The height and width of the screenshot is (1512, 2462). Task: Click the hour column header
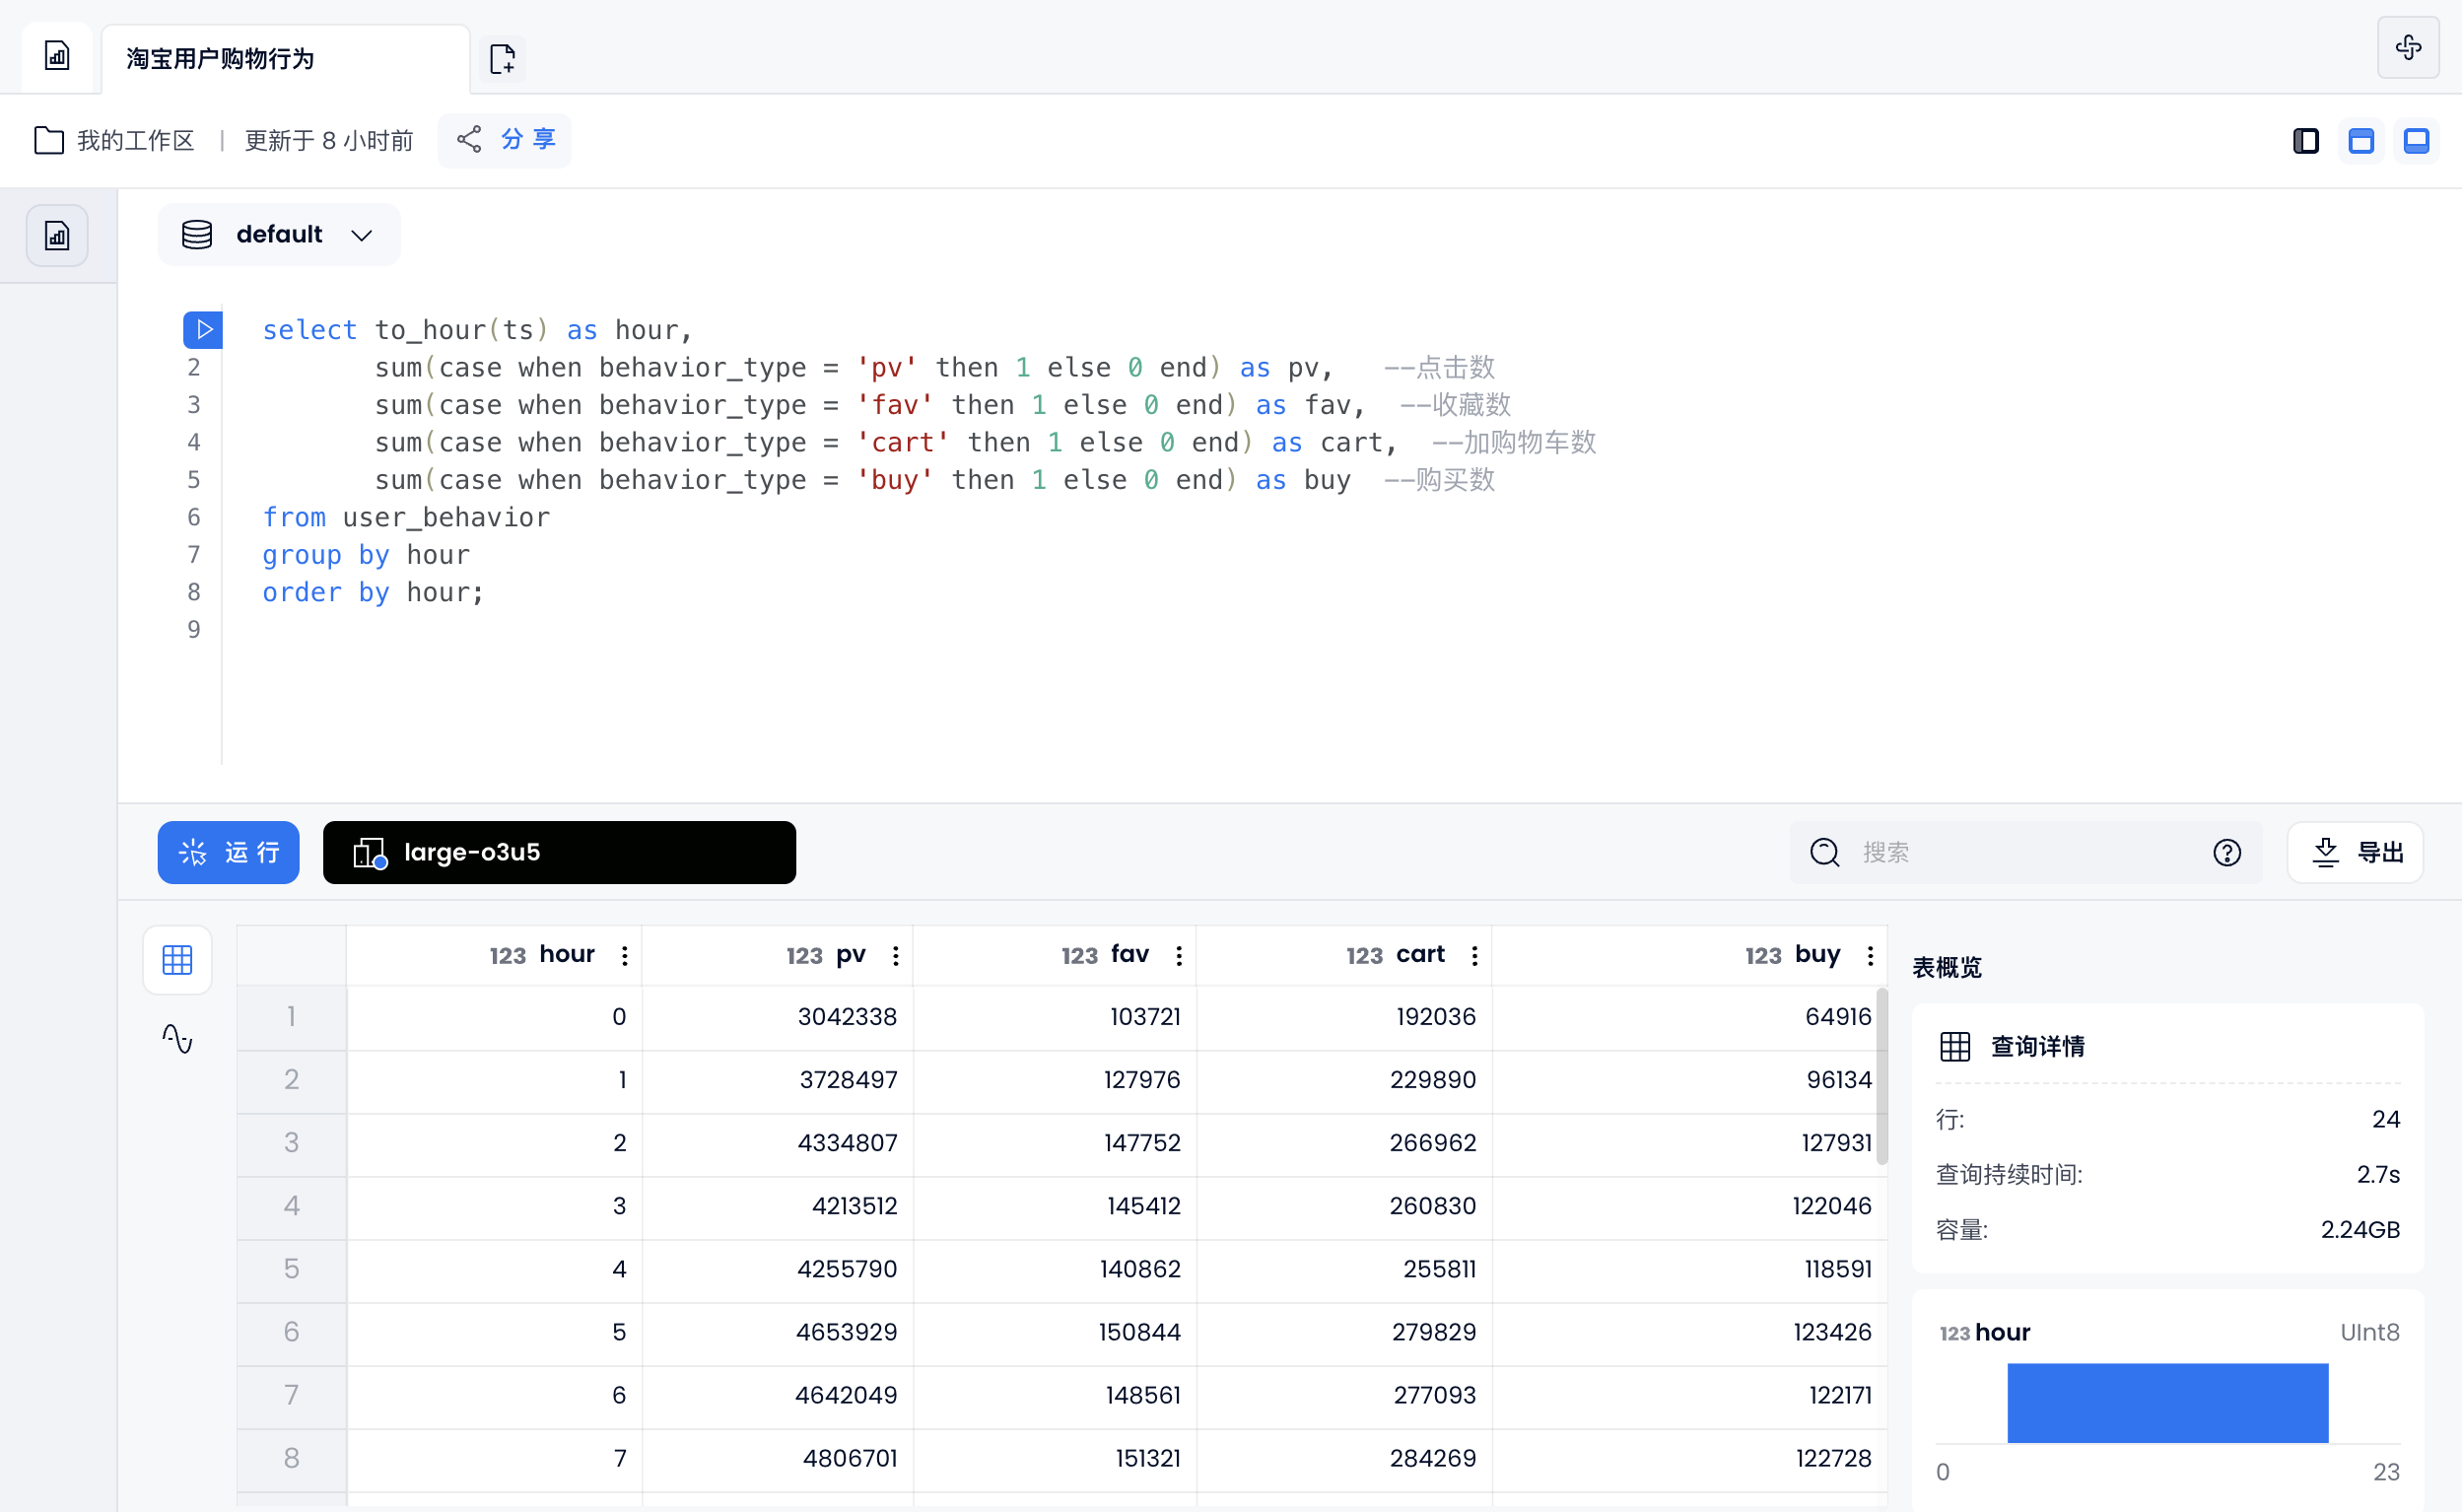click(x=494, y=955)
